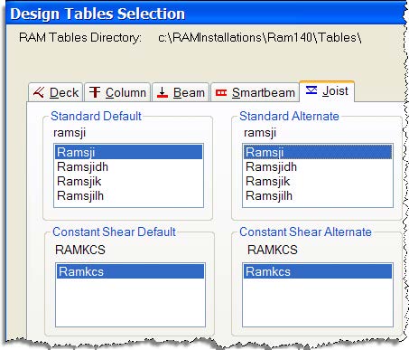Viewport: 409px width, 350px height.
Task: Choose Ramsjik in Standard Alternate list
Action: [x=318, y=181]
